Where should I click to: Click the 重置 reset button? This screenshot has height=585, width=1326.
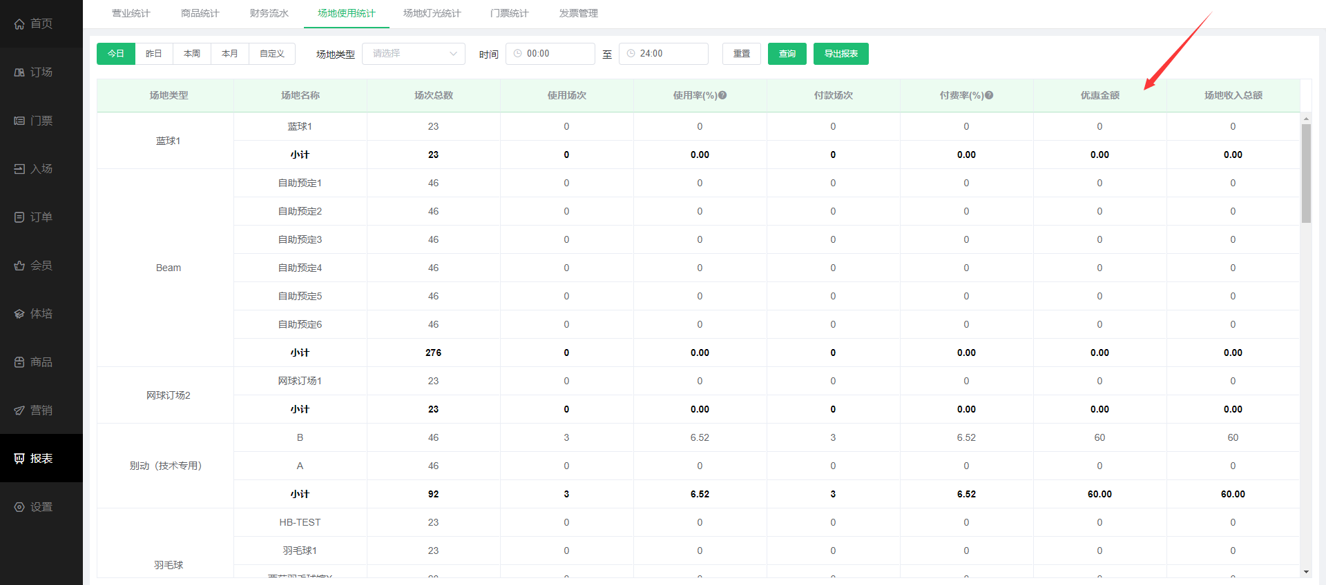click(x=742, y=54)
